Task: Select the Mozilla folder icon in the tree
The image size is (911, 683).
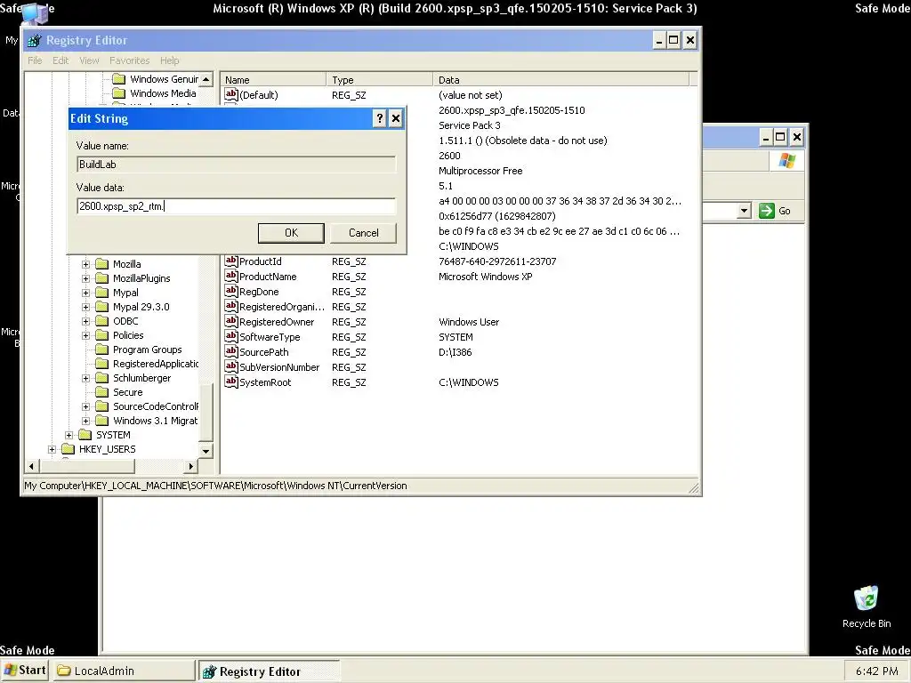Action: 102,264
